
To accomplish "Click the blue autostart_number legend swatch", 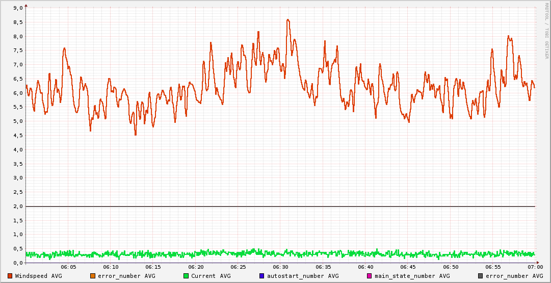I will 262,276.
